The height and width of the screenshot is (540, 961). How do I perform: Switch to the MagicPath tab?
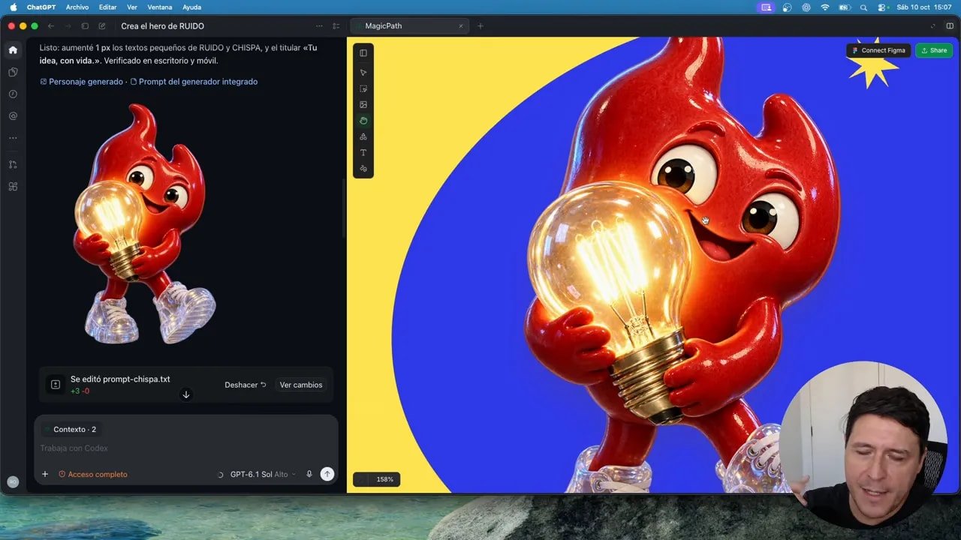[410, 26]
